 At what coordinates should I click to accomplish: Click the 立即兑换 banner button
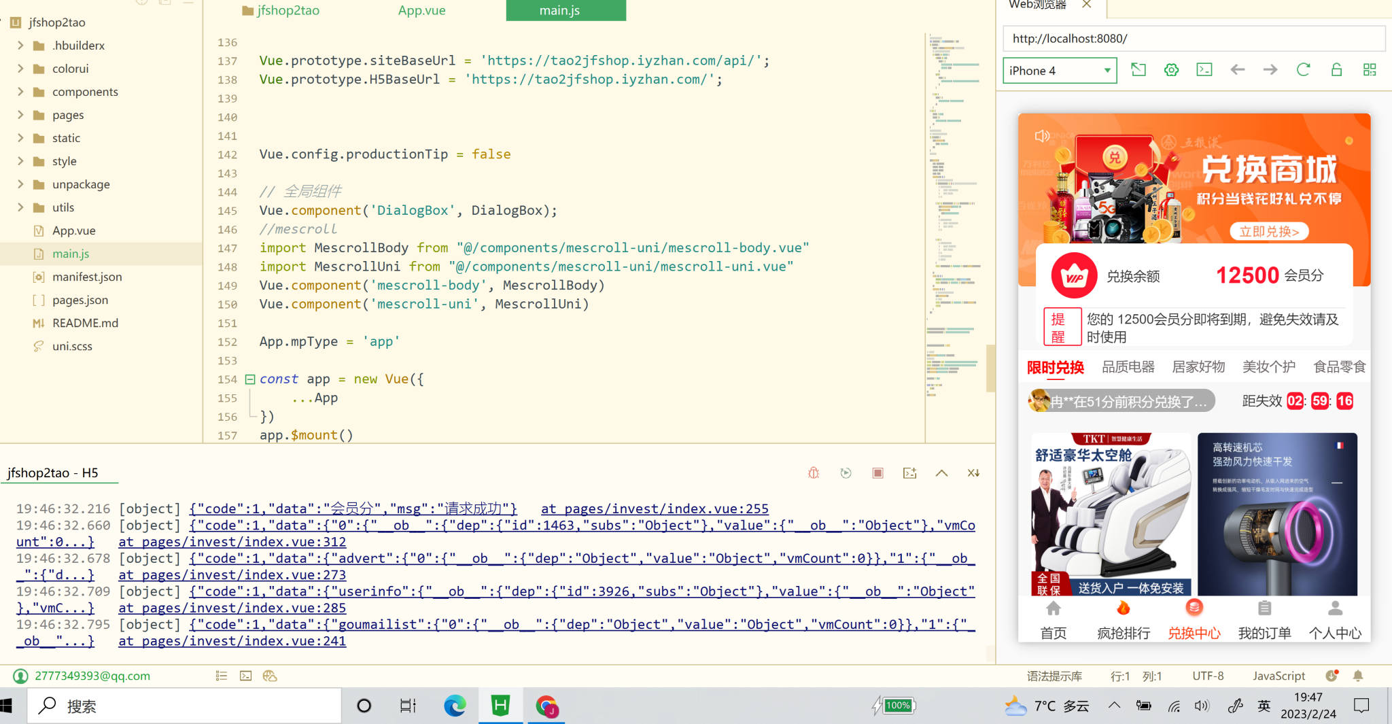click(1269, 232)
